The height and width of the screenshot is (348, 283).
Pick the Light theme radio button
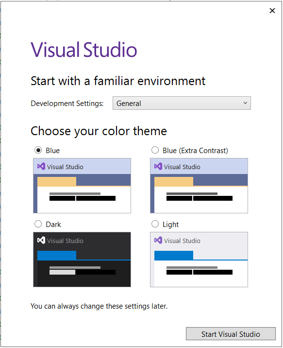pyautogui.click(x=155, y=224)
